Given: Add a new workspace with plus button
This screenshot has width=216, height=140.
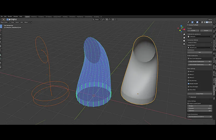Looking at the screenshot, I should [101, 17].
